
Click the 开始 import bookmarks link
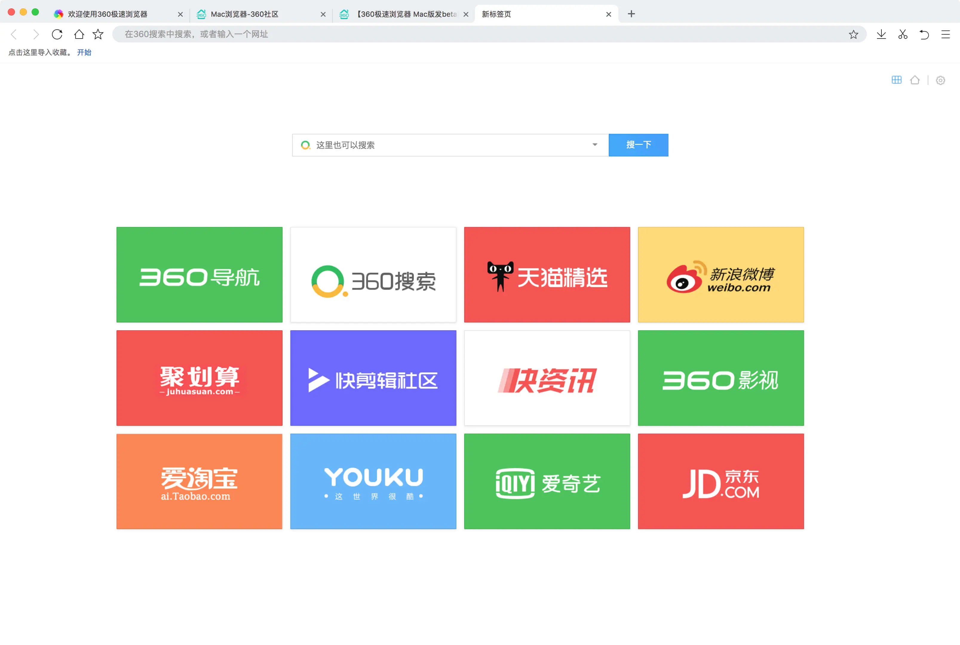(84, 53)
